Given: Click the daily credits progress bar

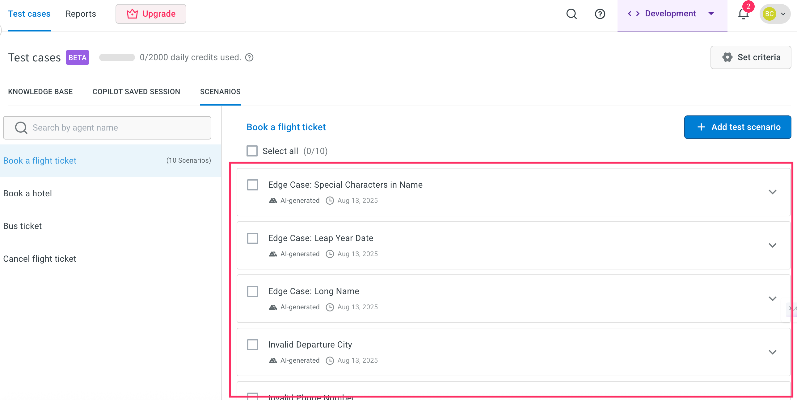Looking at the screenshot, I should point(117,57).
